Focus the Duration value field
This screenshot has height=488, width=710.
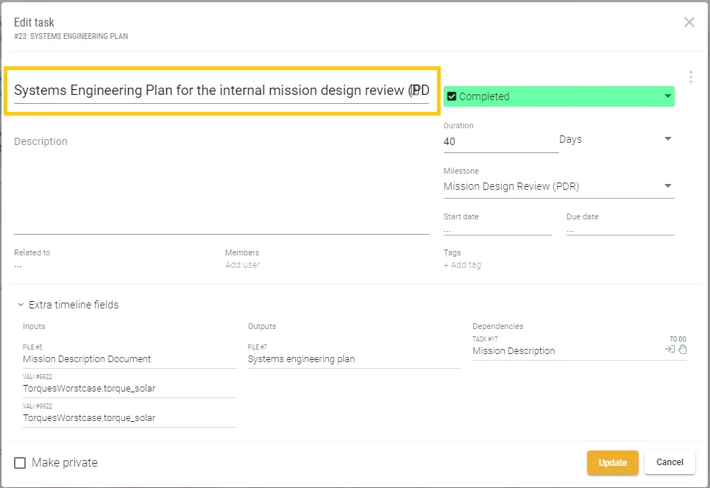tap(500, 142)
